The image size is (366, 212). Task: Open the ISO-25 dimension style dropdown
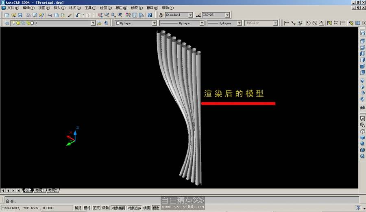pyautogui.click(x=227, y=15)
